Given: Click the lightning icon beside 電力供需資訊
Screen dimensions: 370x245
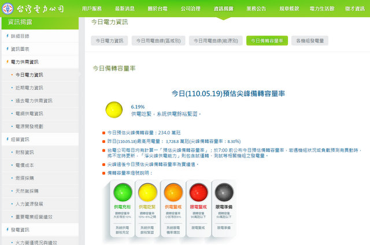Looking at the screenshot, I should (8, 62).
